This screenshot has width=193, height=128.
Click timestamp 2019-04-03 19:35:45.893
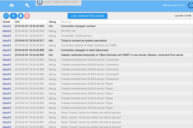click(29, 45)
